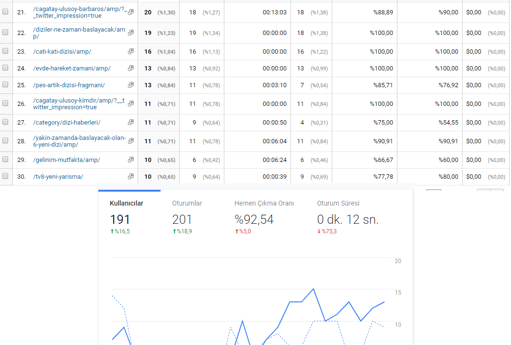Screen dimensions: 511x345
Task: Open external link icon for cati-kati-dizisi row
Action: click(131, 51)
